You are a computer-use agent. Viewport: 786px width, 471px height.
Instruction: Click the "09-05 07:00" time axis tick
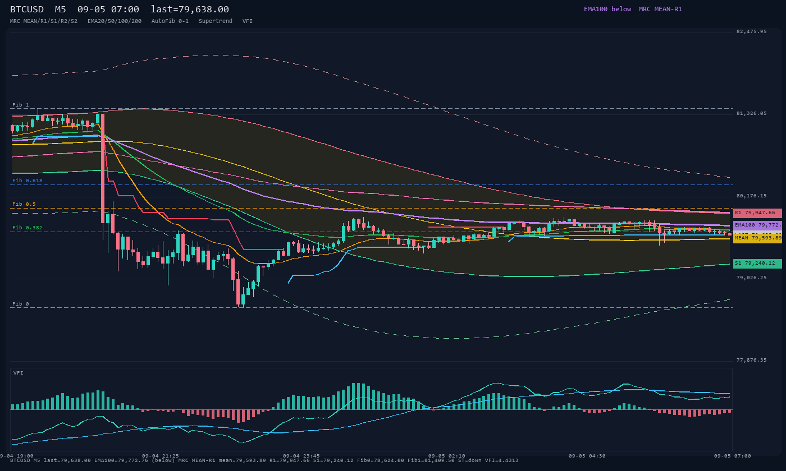[733, 456]
